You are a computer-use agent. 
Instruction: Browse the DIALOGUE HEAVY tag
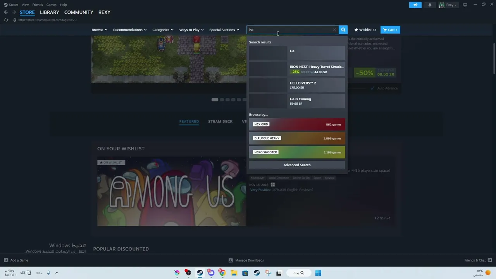click(x=297, y=138)
